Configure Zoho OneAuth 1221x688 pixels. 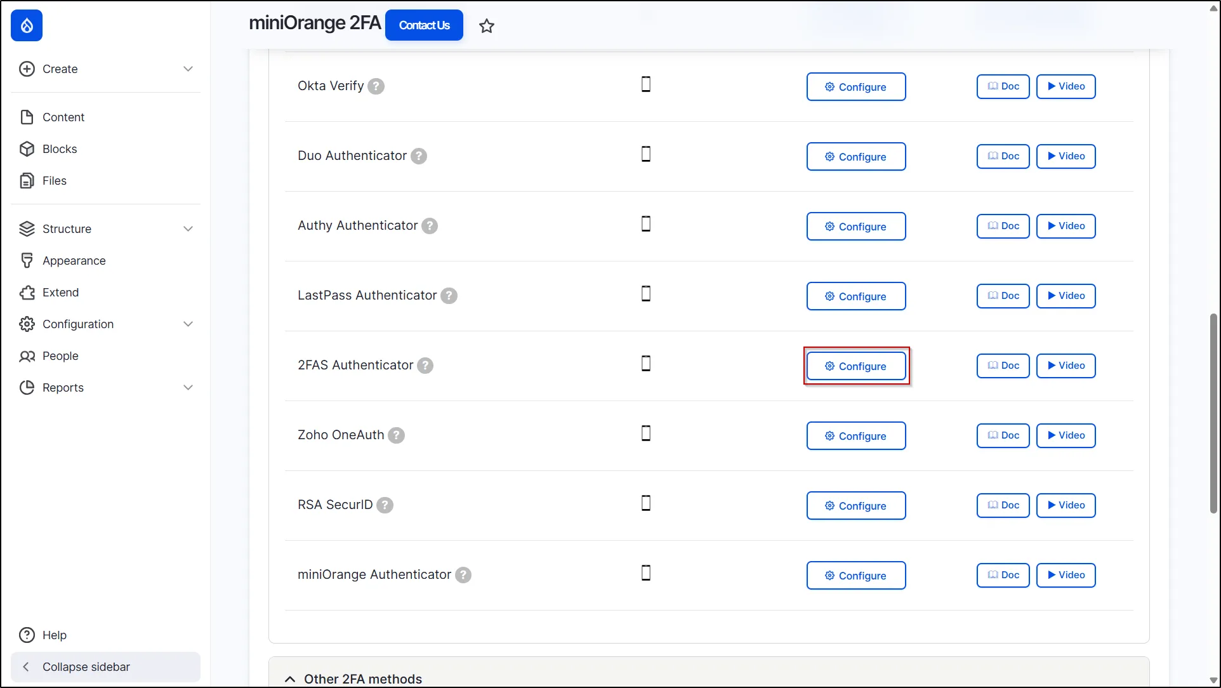pos(856,436)
